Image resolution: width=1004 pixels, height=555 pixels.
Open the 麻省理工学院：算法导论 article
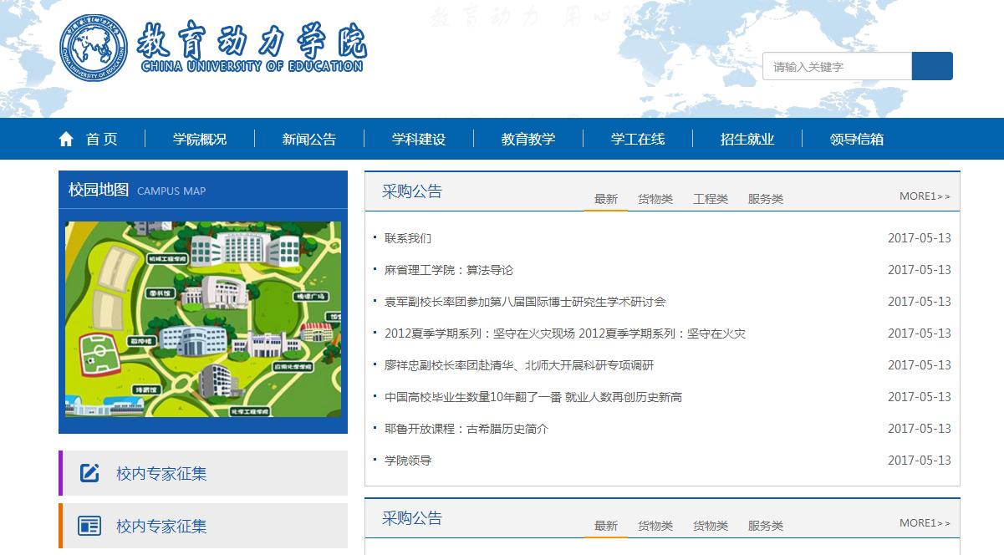pyautogui.click(x=449, y=270)
